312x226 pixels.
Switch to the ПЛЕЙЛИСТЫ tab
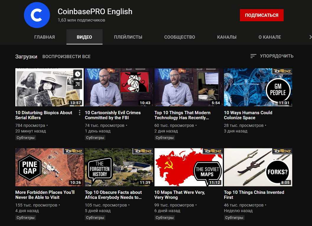pyautogui.click(x=128, y=37)
